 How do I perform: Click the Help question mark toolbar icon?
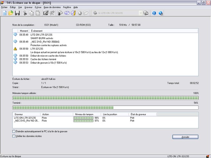161,13
